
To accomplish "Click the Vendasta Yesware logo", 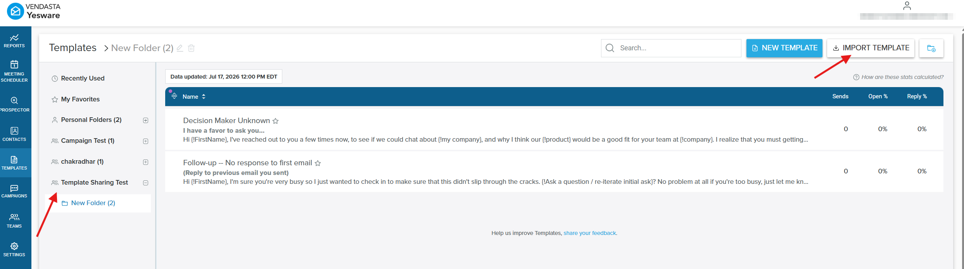I will [x=34, y=11].
